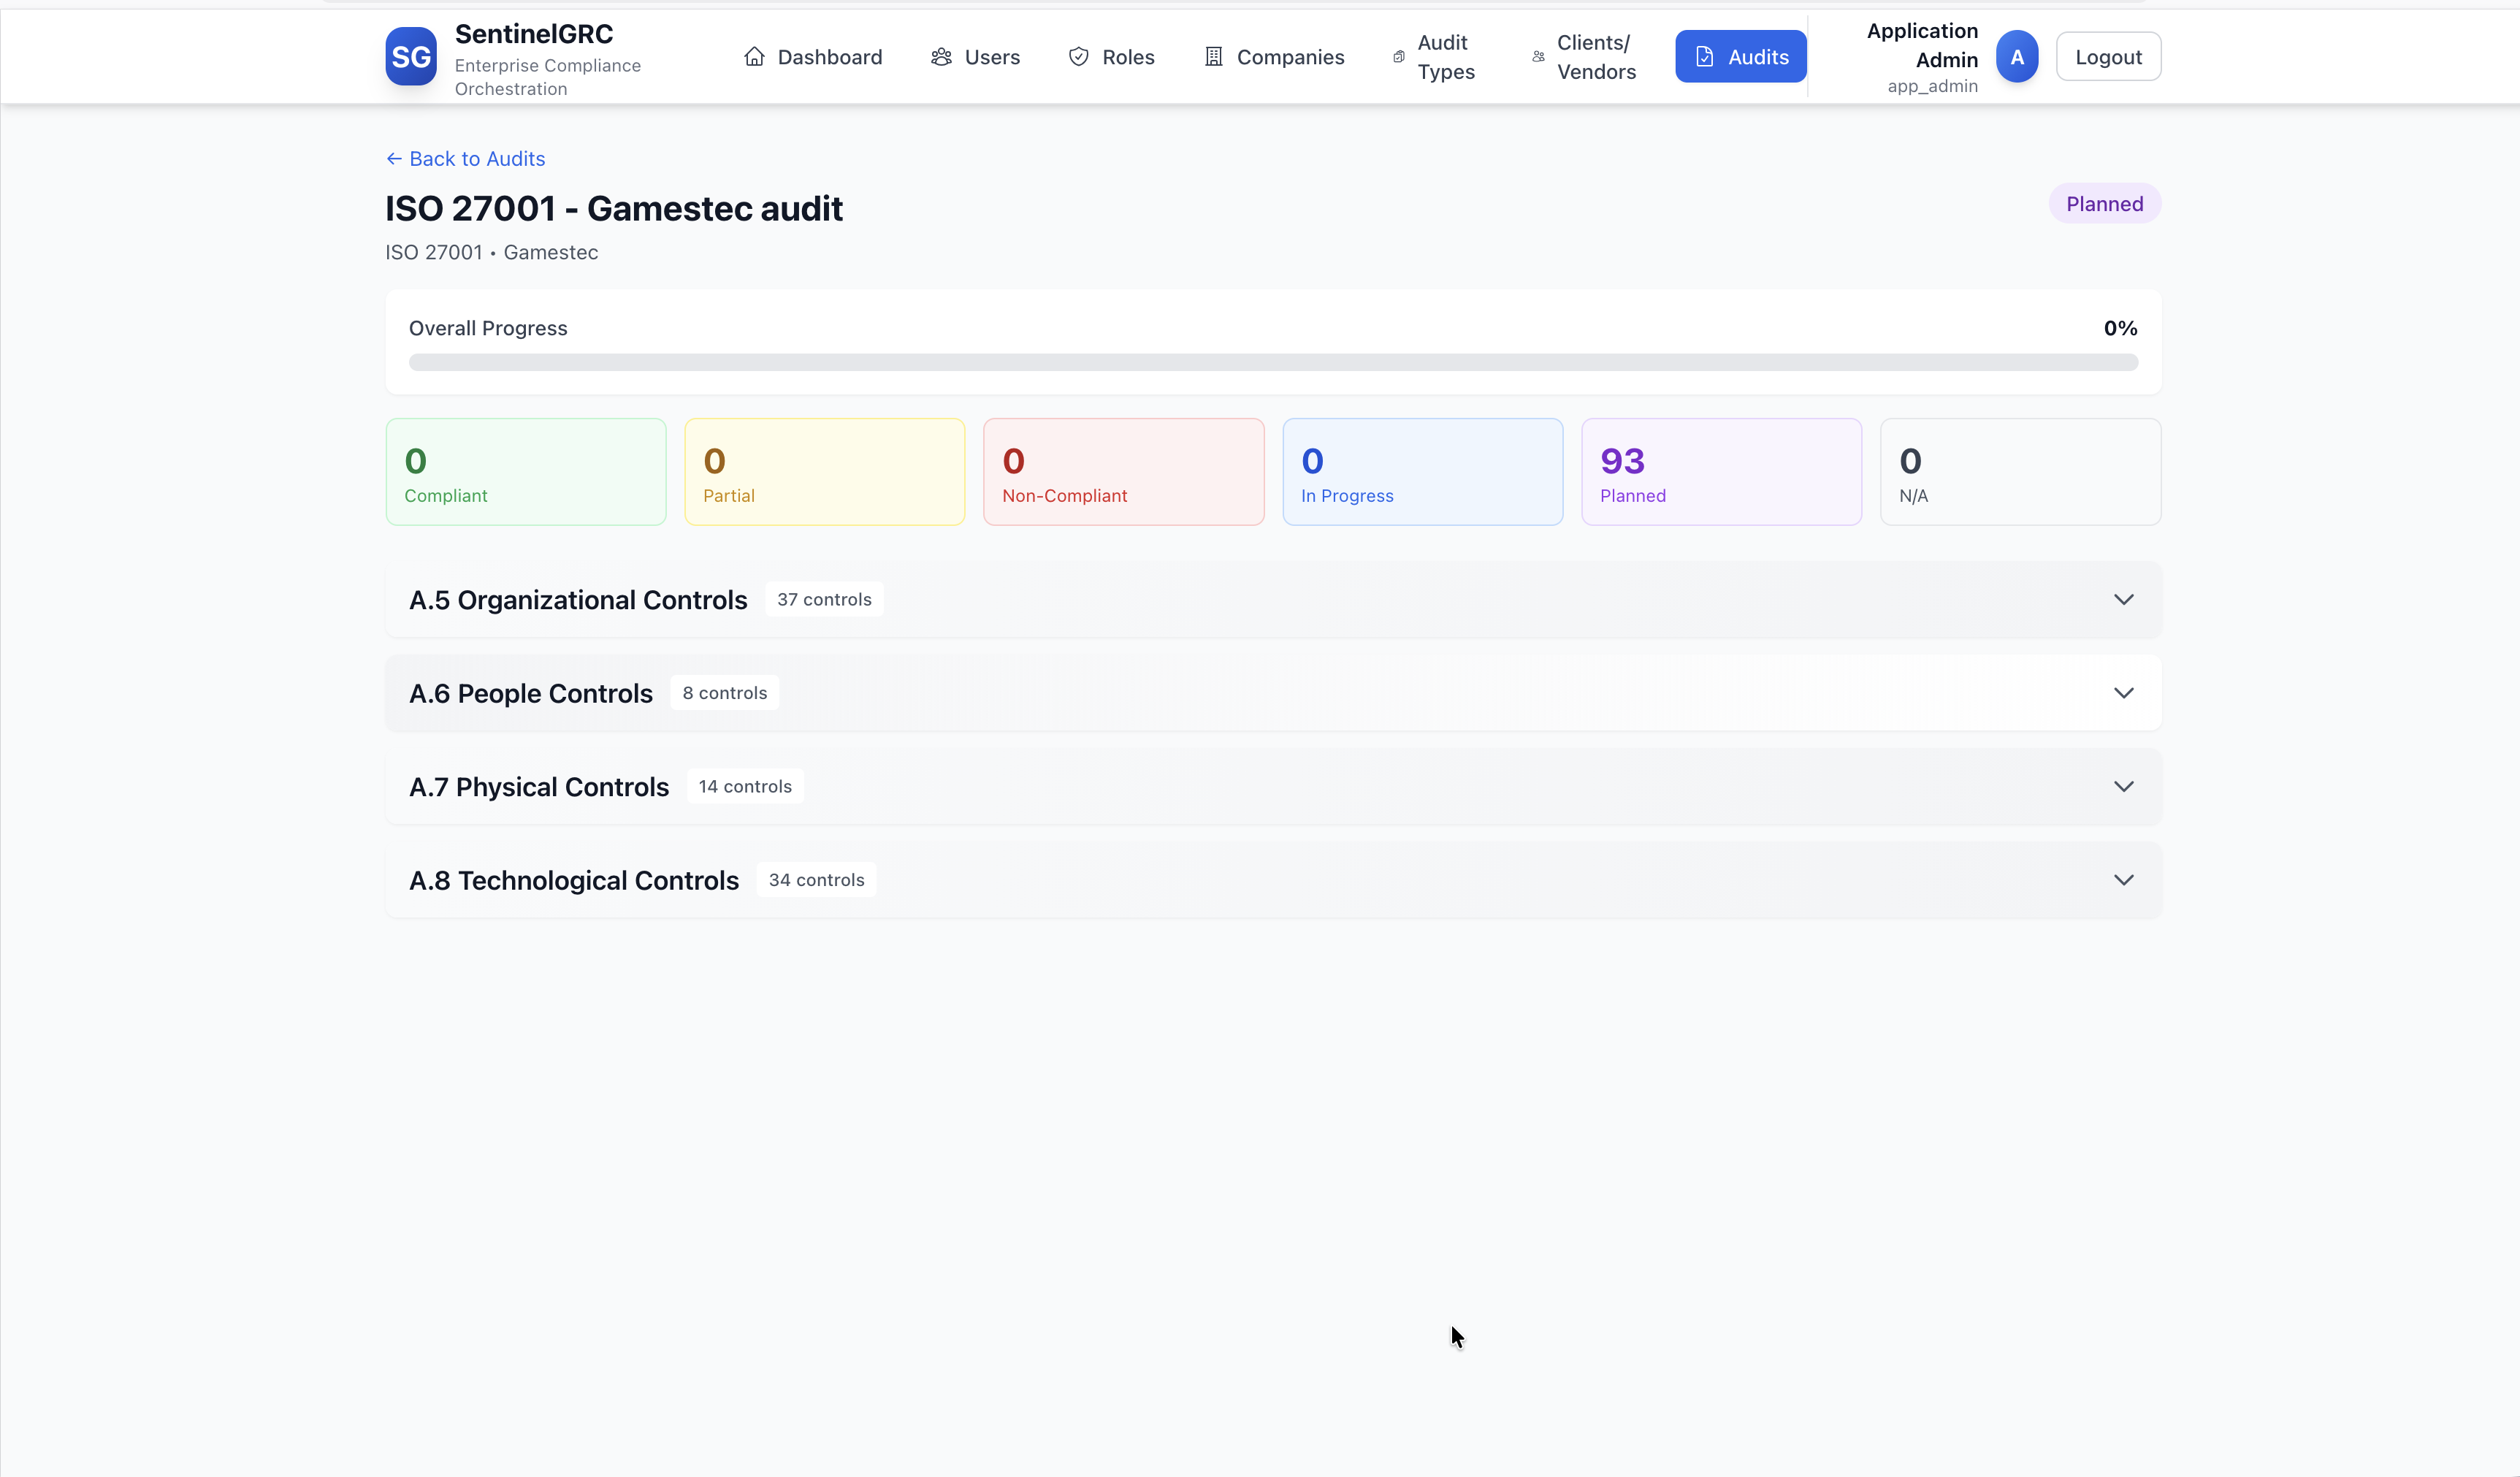Click the Non-Compliant count card
This screenshot has width=2520, height=1477.
click(x=1123, y=472)
